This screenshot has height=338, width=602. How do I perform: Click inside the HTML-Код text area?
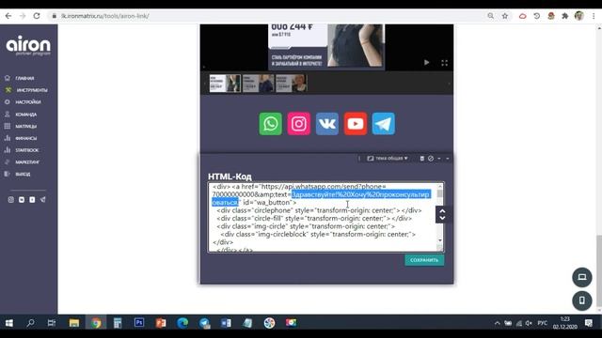[x=326, y=217]
